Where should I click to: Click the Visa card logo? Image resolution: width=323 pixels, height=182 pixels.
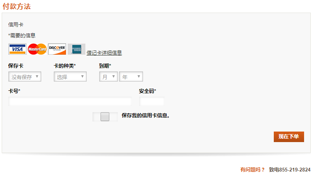[x=17, y=49]
